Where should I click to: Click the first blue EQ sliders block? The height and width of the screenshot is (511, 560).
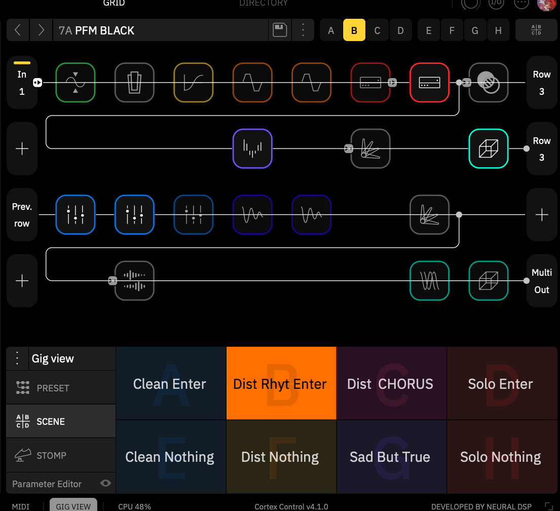pos(76,215)
